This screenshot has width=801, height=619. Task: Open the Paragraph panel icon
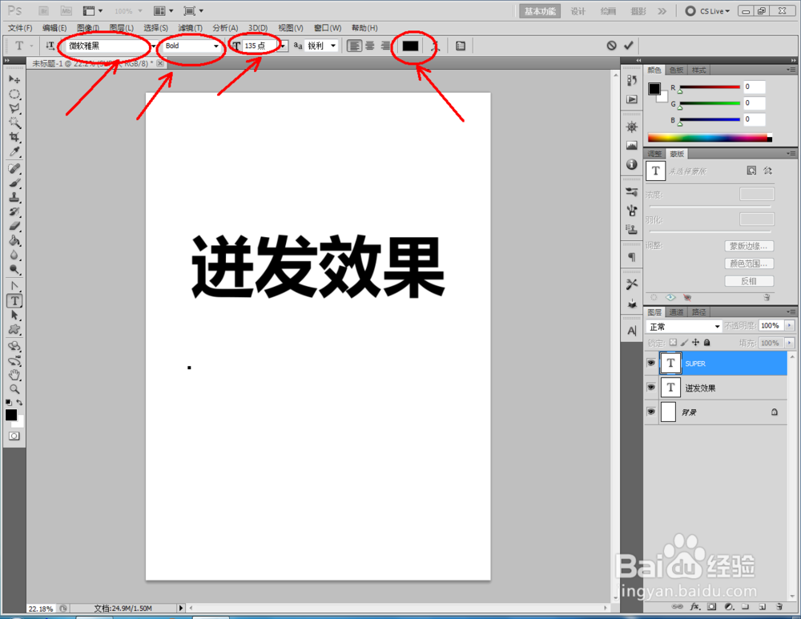point(632,257)
